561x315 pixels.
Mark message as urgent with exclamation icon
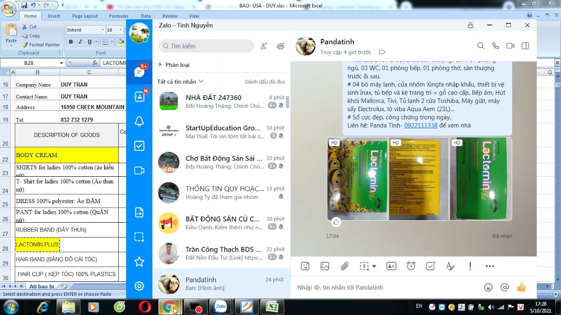470,266
